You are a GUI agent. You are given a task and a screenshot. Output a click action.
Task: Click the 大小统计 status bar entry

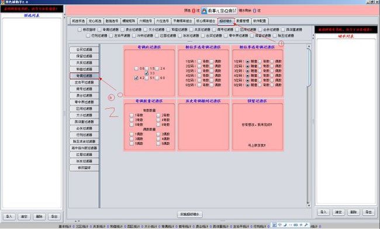(151, 227)
